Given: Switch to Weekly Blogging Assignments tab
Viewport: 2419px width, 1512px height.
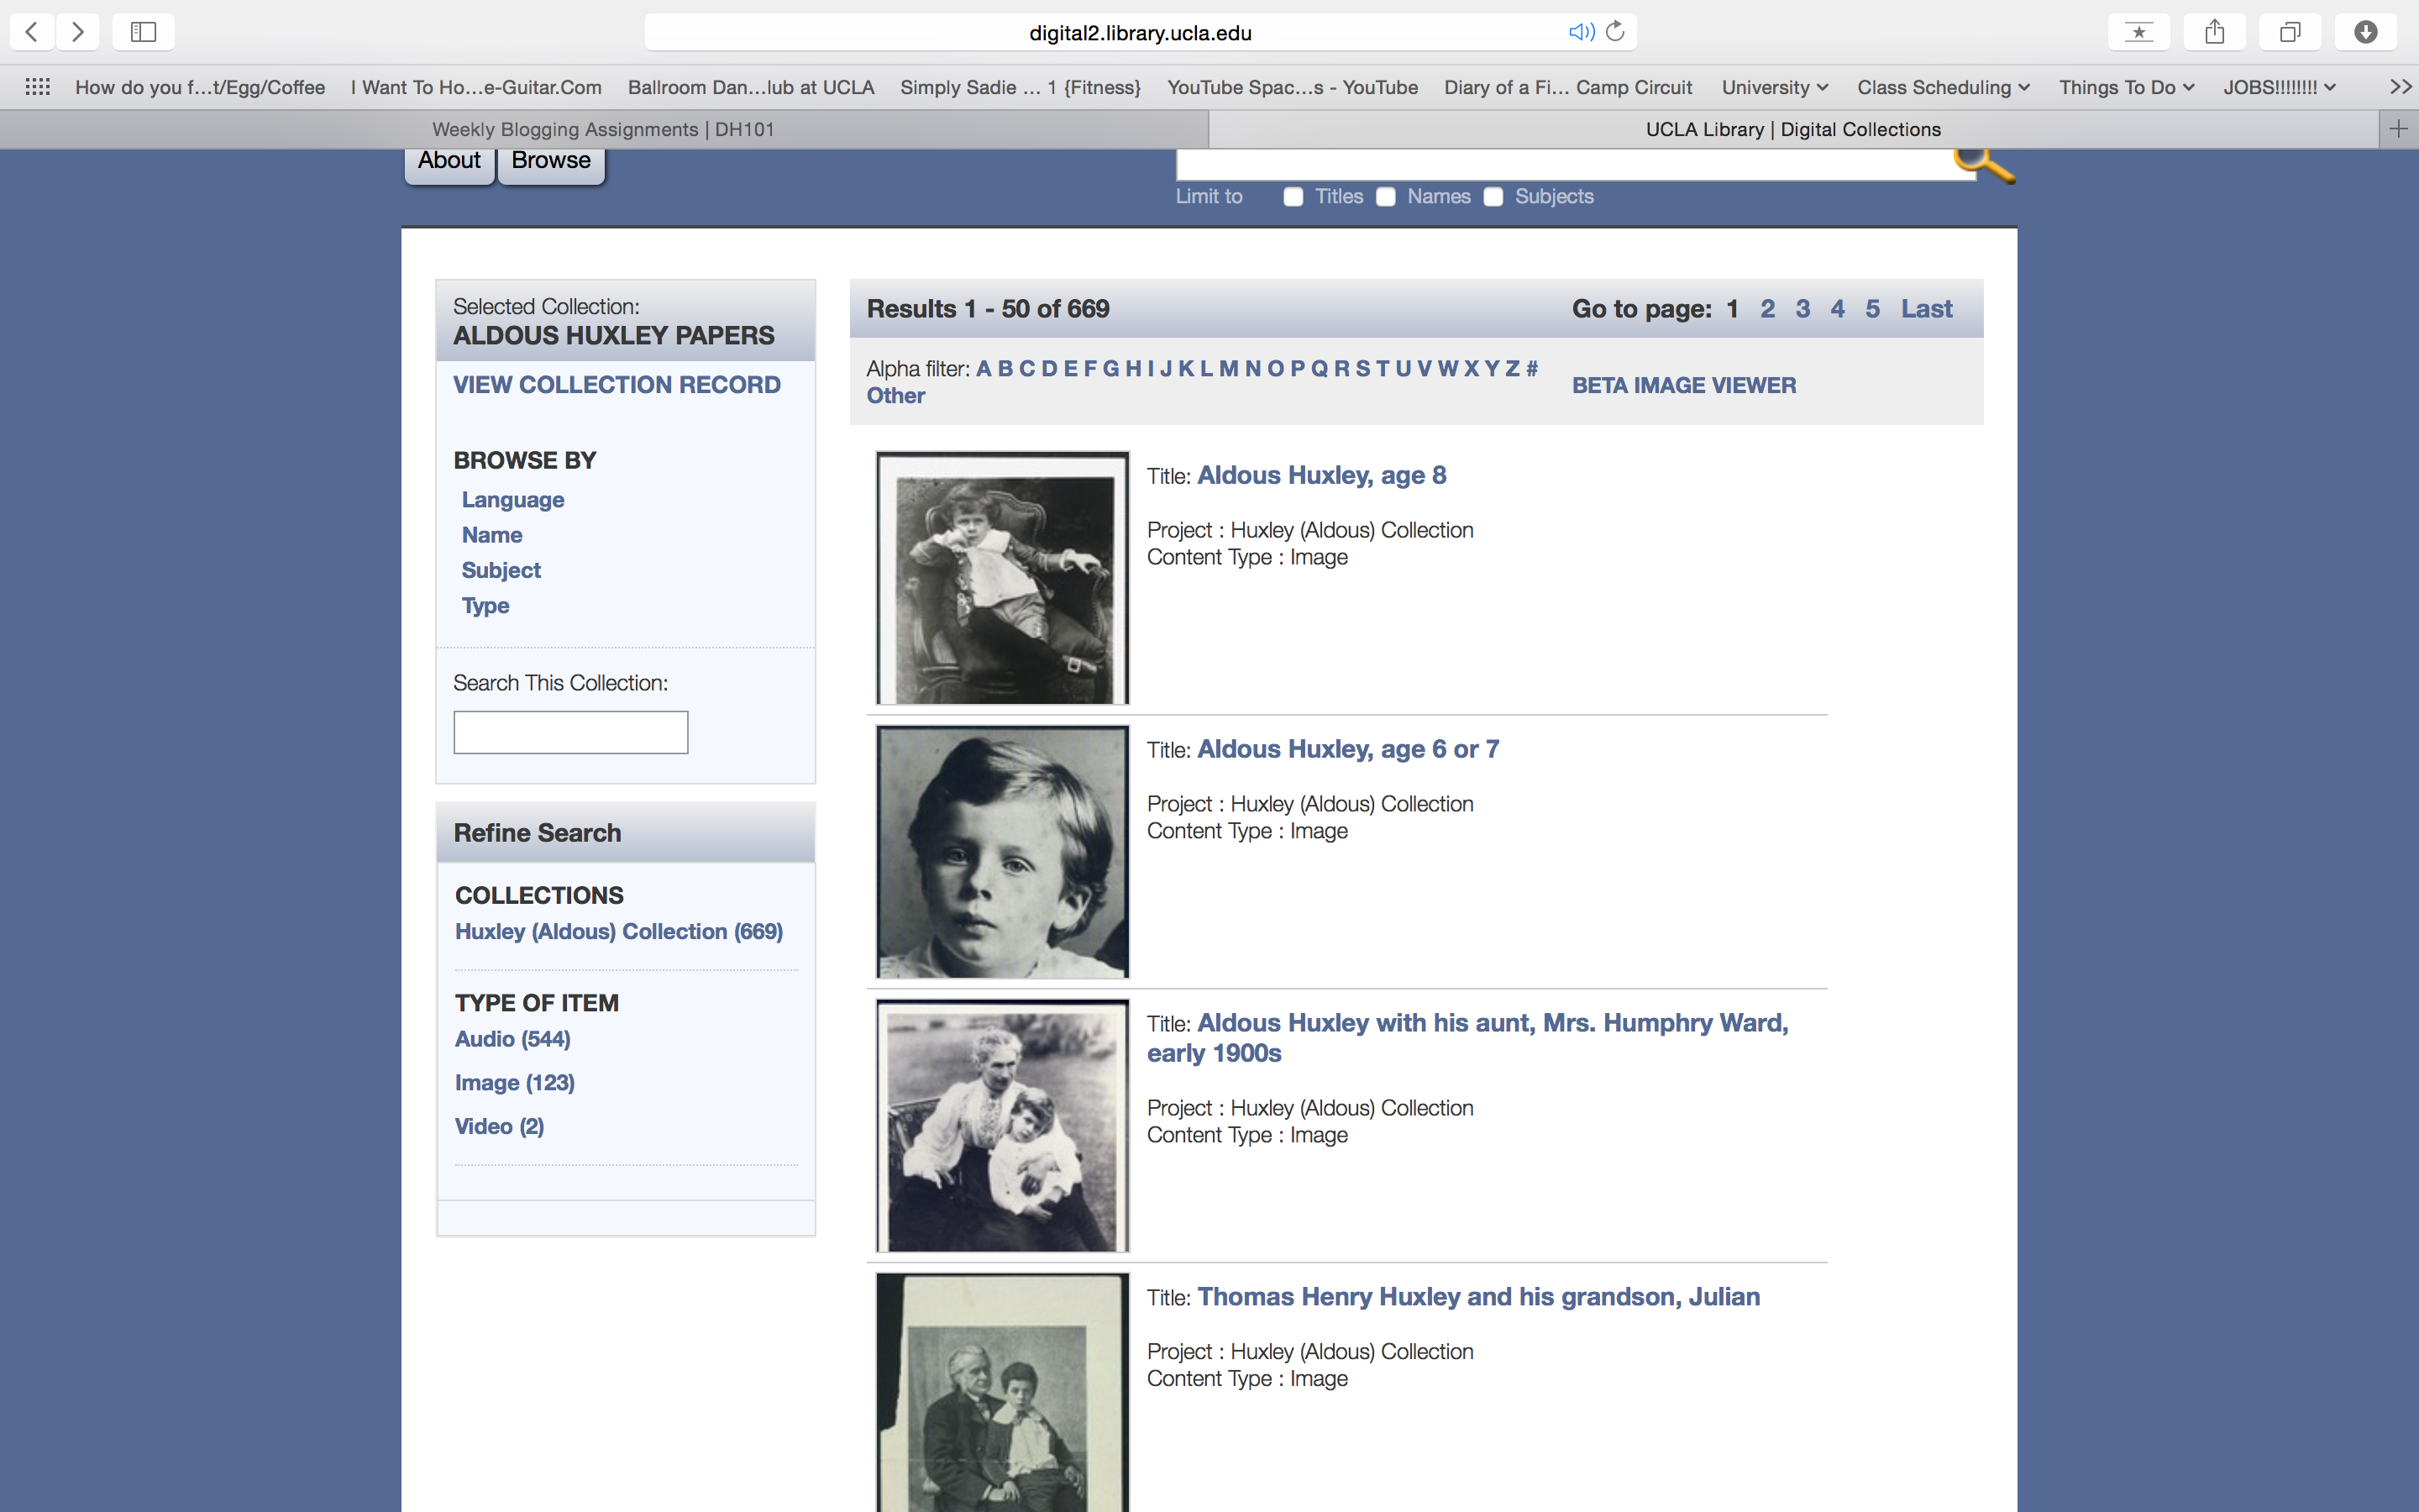Looking at the screenshot, I should pyautogui.click(x=603, y=129).
